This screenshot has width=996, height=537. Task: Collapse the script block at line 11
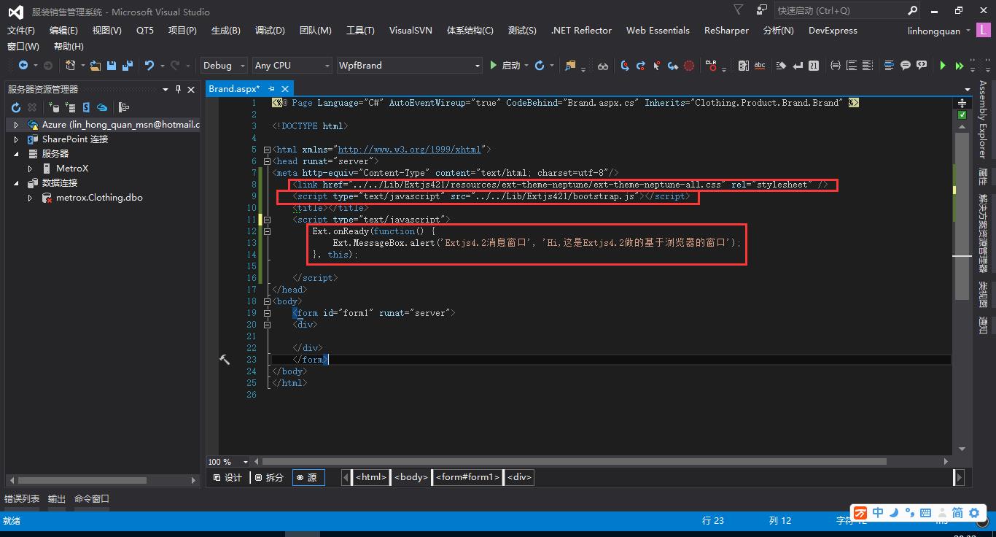pyautogui.click(x=267, y=219)
